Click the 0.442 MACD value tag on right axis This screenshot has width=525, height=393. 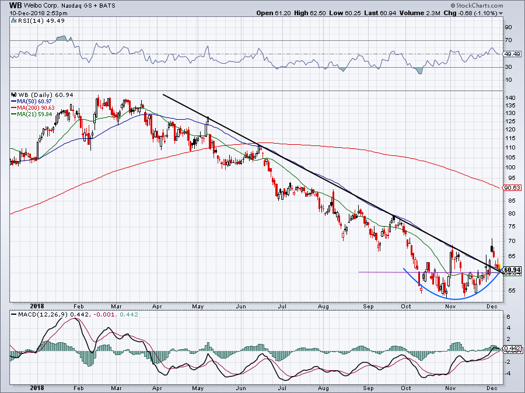pos(512,348)
